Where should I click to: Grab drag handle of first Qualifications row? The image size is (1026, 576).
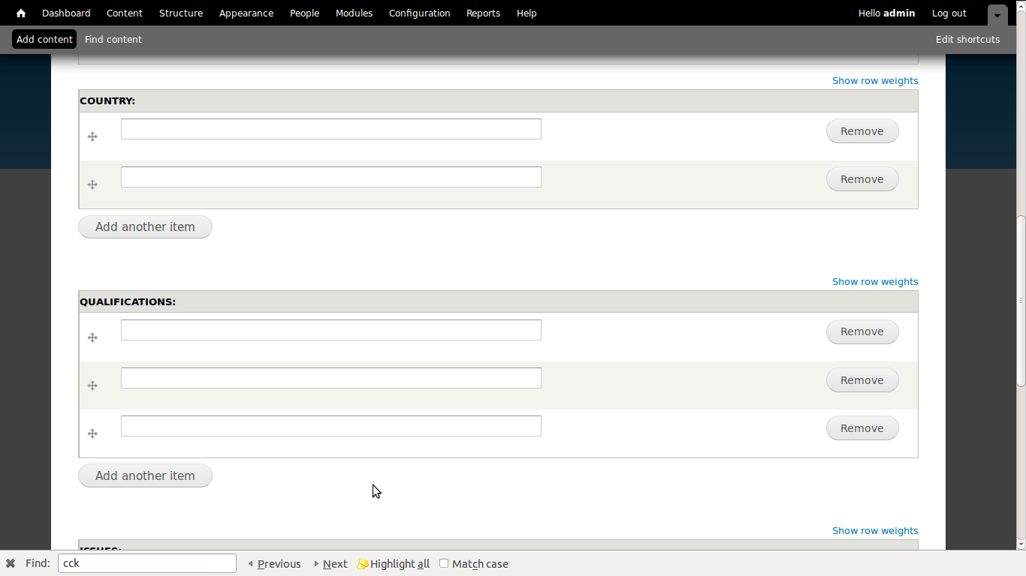[92, 337]
